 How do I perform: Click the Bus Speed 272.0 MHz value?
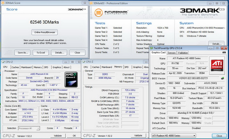coord(28,117)
